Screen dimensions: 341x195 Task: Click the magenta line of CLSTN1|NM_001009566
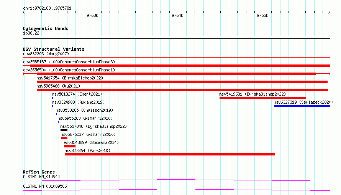[176, 190]
